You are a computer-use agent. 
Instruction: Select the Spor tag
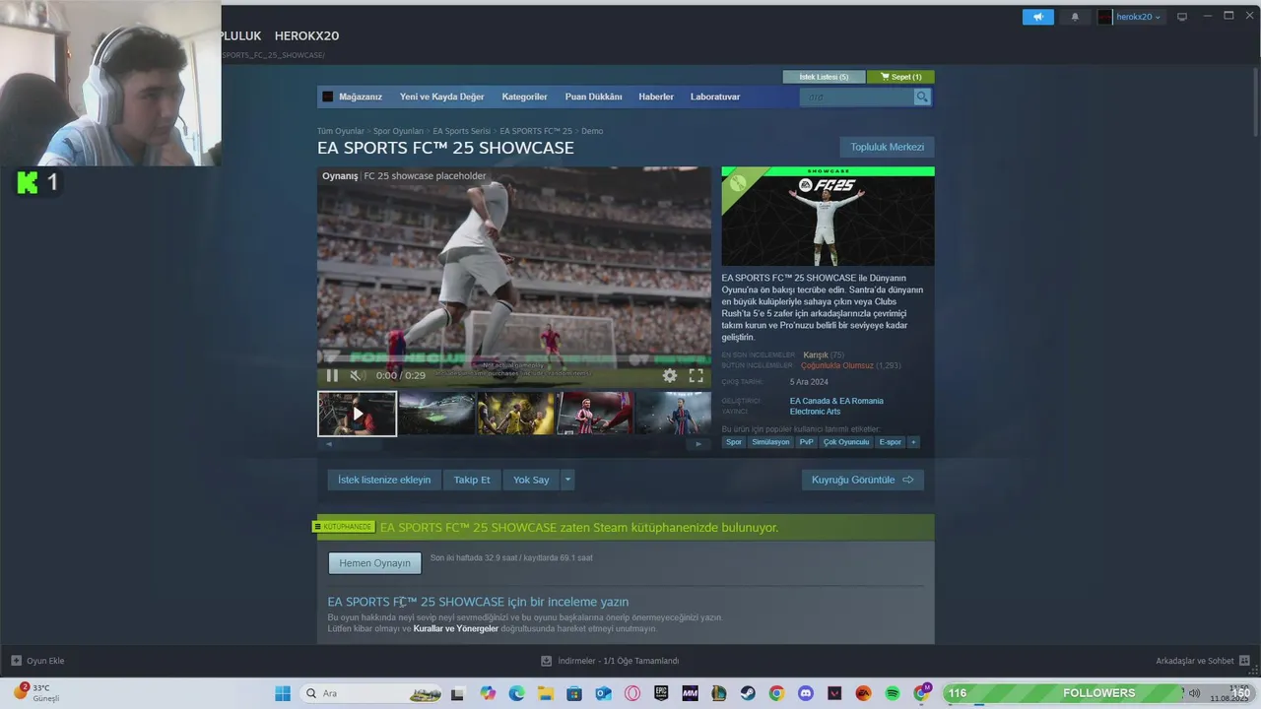734,442
